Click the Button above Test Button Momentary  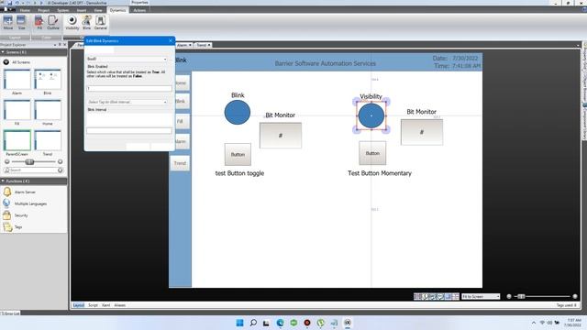(x=372, y=153)
